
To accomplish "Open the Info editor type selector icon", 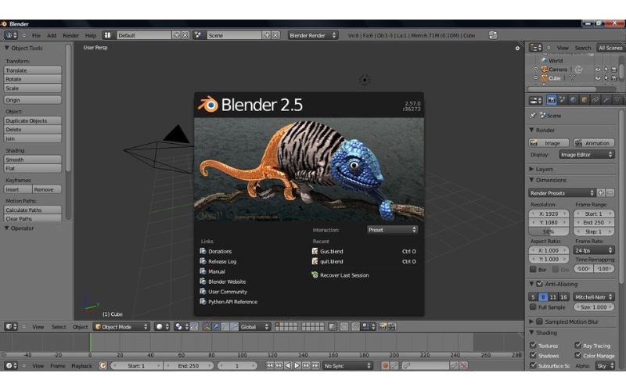I will [x=11, y=35].
